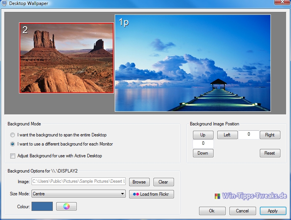This screenshot has width=291, height=220.
Task: Focus the vertical offset value field
Action: click(203, 144)
